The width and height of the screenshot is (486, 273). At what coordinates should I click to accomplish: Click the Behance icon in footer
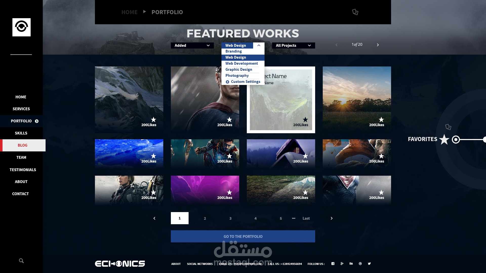(x=351, y=264)
